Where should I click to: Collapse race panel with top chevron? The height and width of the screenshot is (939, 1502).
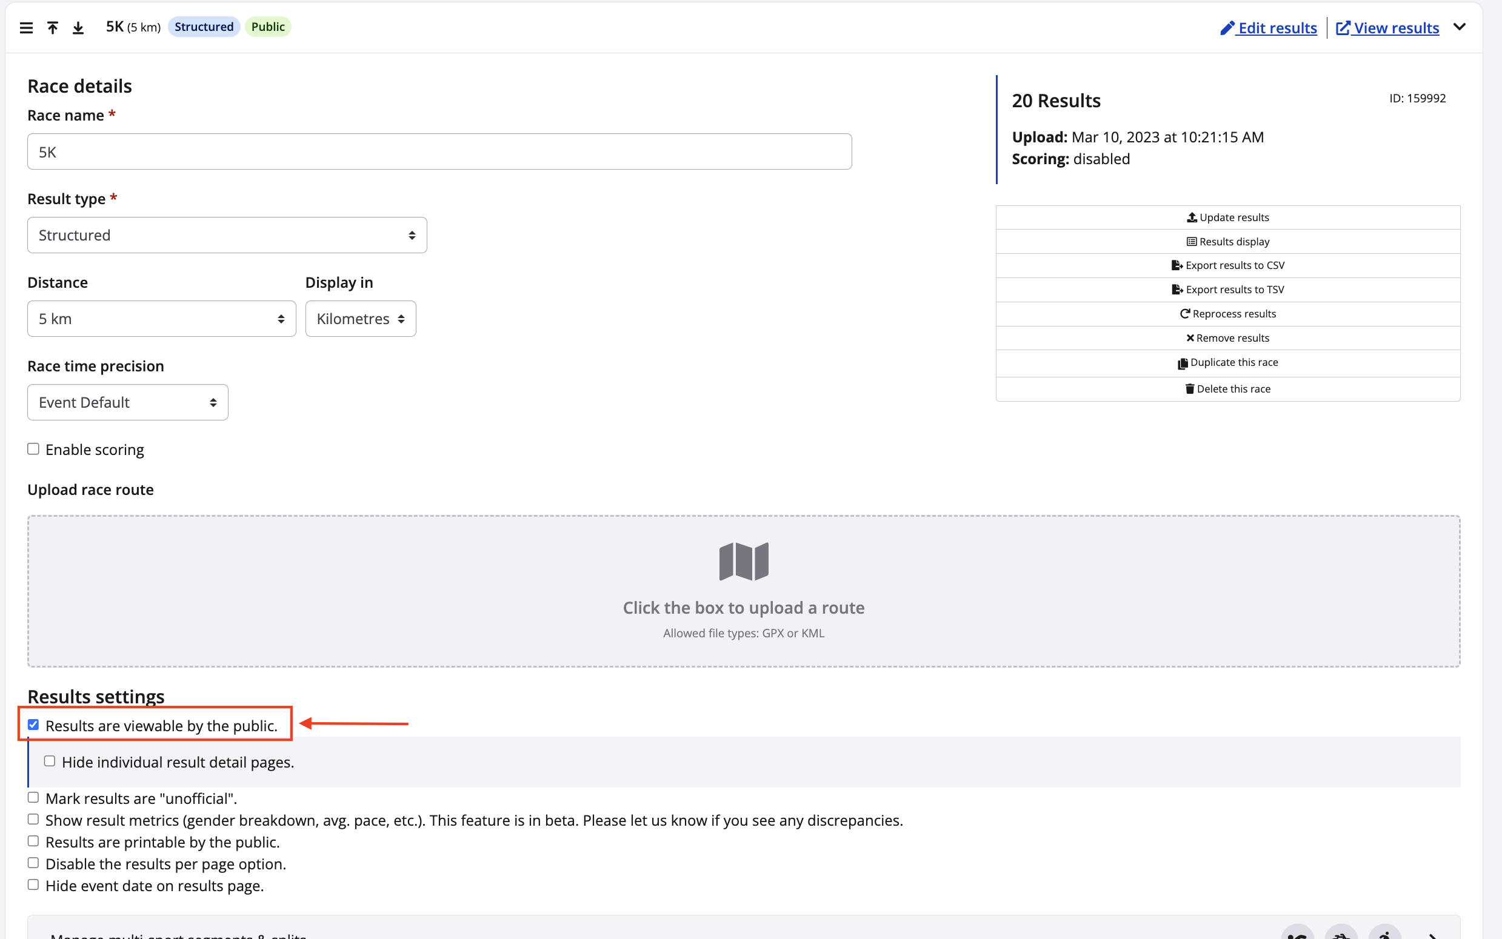1459,27
